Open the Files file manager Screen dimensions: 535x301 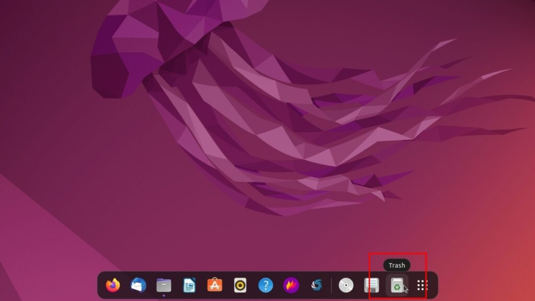tap(163, 284)
